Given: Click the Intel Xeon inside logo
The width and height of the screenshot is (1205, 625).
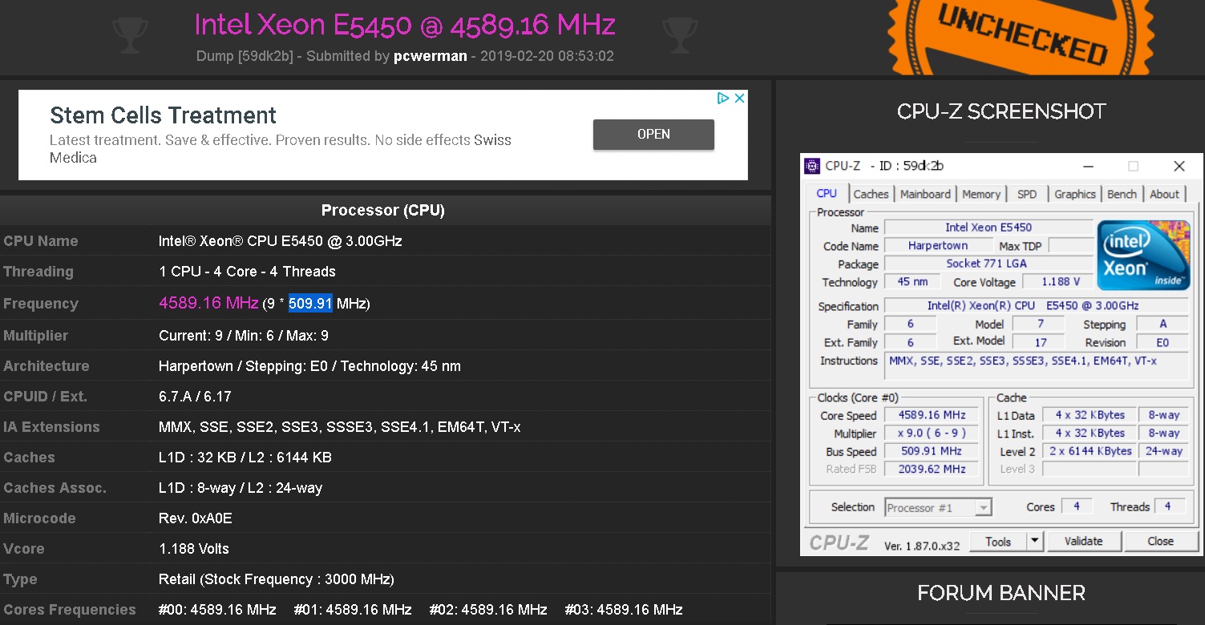Looking at the screenshot, I should [1143, 255].
